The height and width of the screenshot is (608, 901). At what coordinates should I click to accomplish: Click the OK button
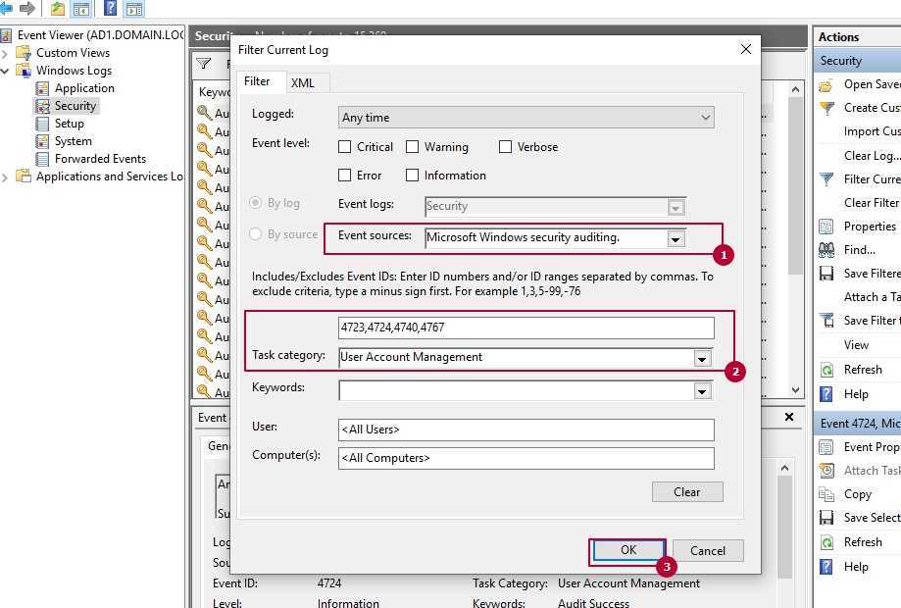[x=628, y=550]
